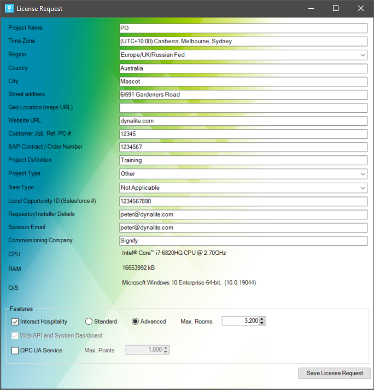Click the Street address field

pos(243,95)
